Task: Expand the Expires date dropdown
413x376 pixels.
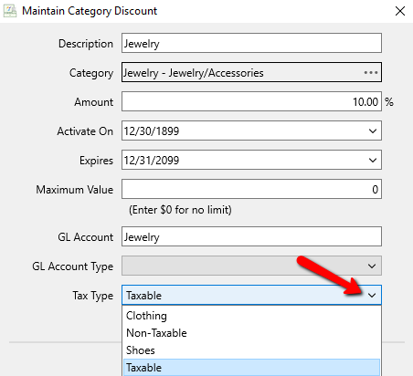Action: [x=373, y=161]
